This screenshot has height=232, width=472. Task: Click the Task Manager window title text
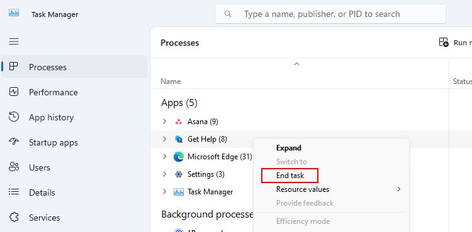click(55, 14)
